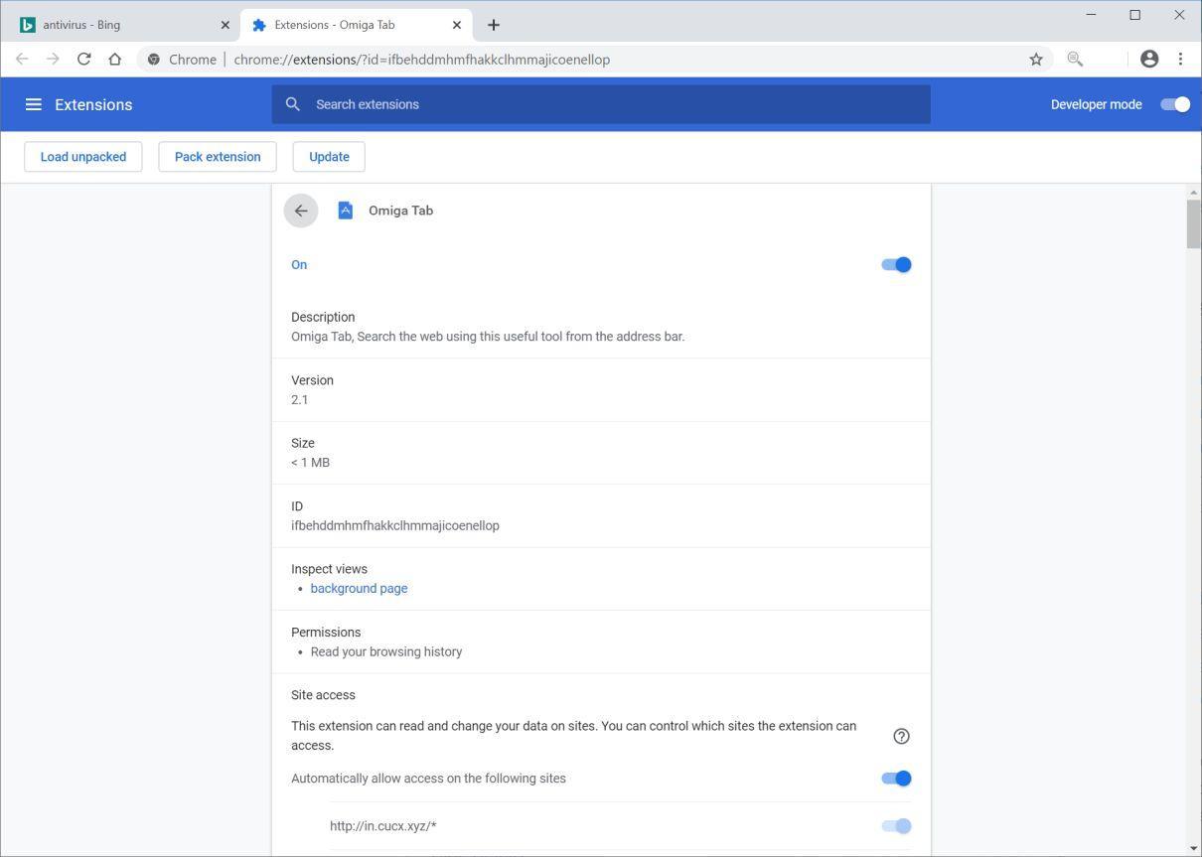Focus the Search extensions field
The image size is (1202, 857).
[x=601, y=104]
